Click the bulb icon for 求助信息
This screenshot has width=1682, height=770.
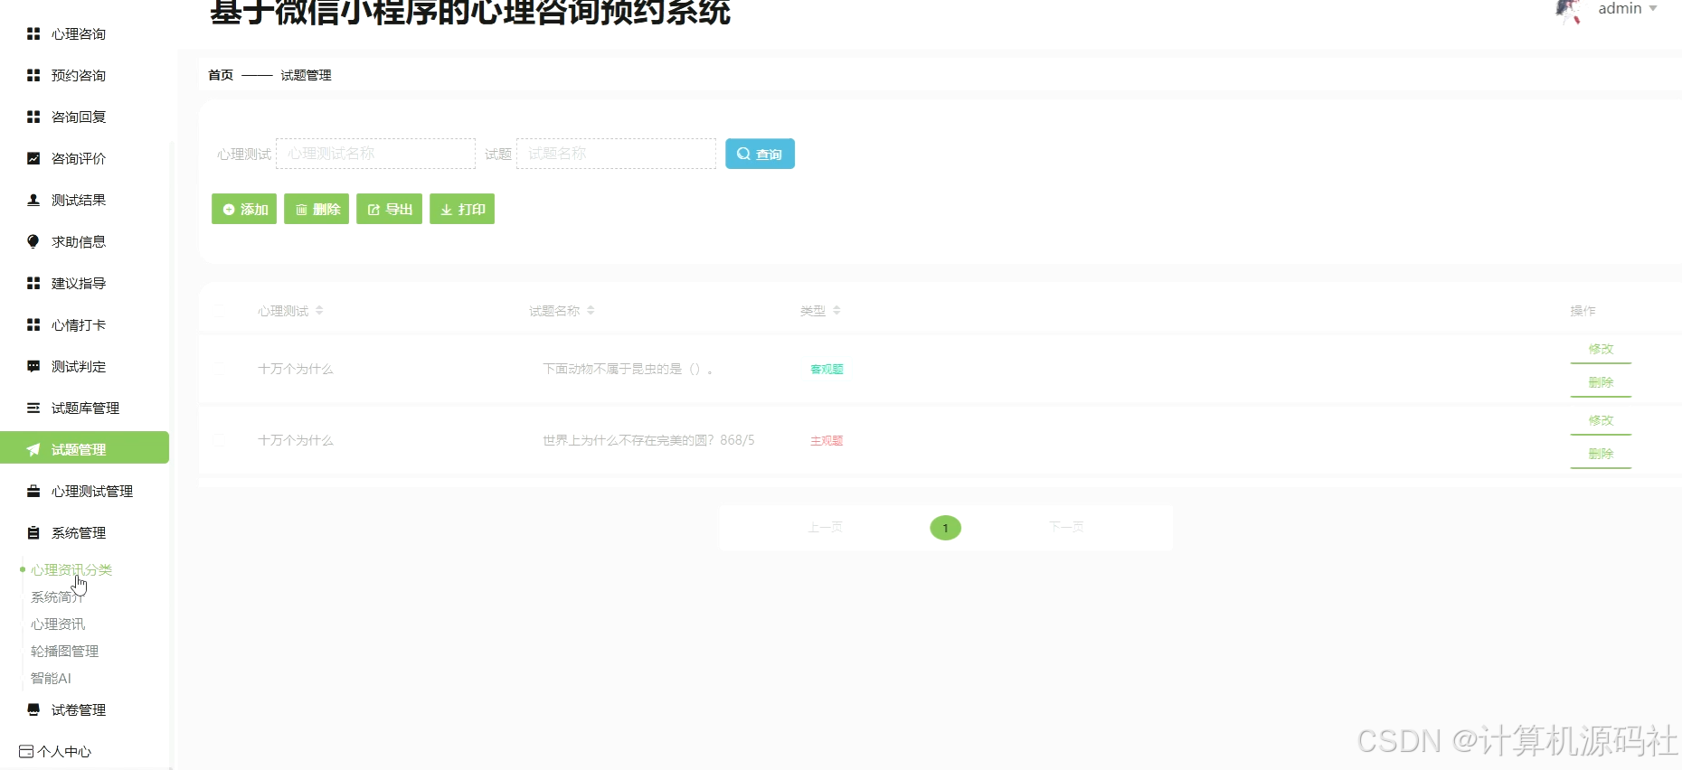tap(33, 241)
